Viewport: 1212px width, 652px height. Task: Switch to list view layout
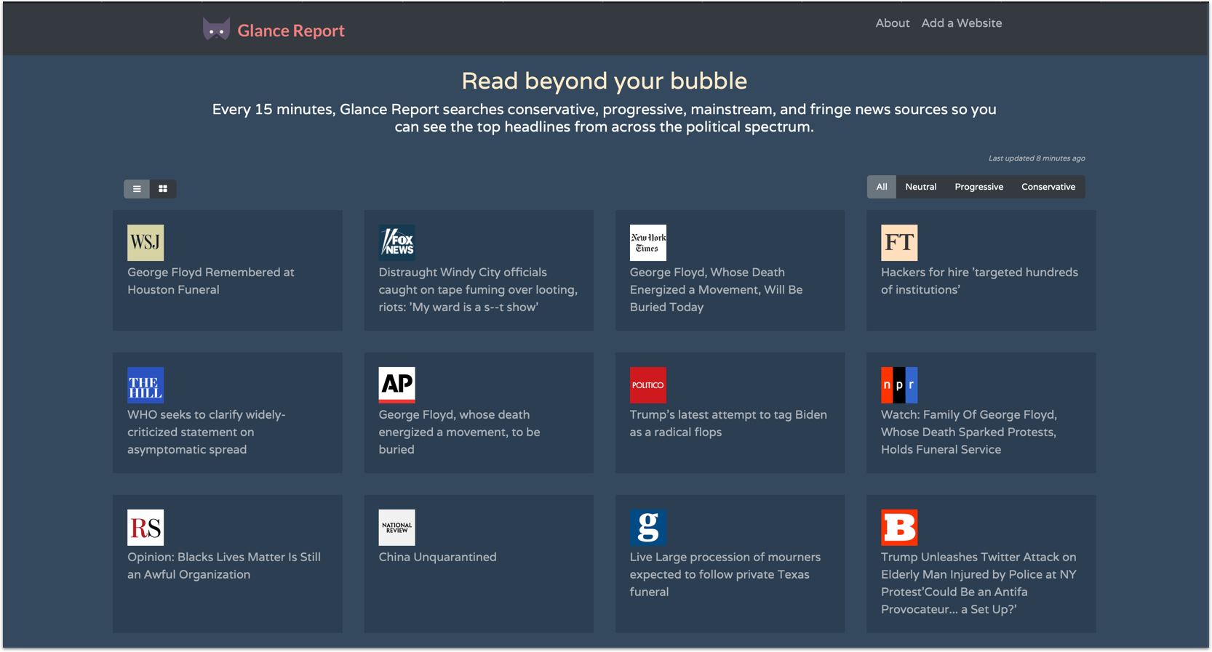tap(137, 189)
